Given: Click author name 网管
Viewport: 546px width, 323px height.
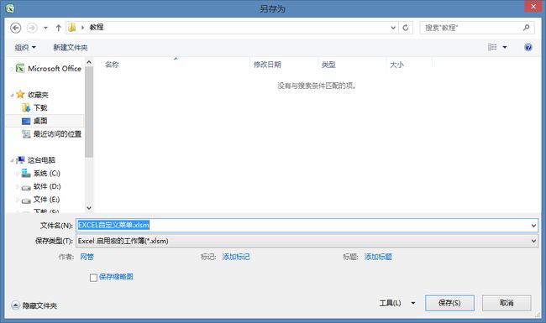Looking at the screenshot, I should 87,257.
